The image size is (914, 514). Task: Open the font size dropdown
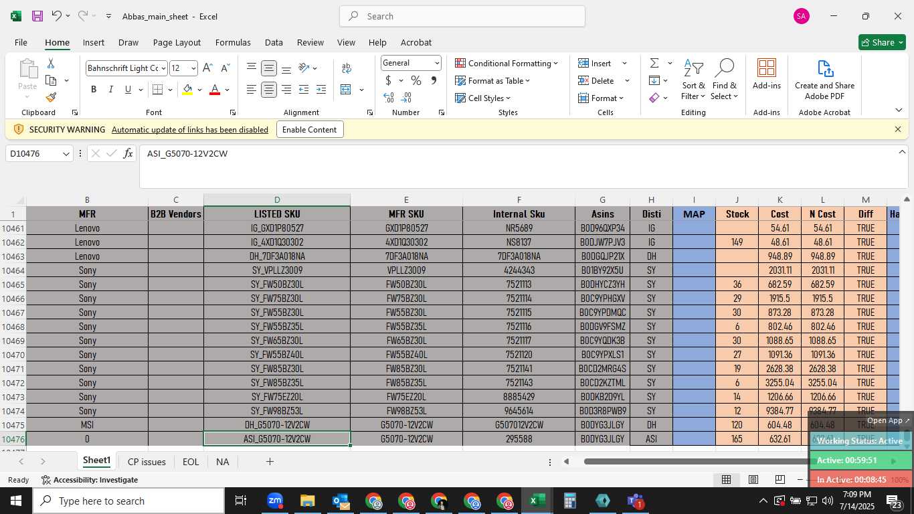pyautogui.click(x=193, y=68)
